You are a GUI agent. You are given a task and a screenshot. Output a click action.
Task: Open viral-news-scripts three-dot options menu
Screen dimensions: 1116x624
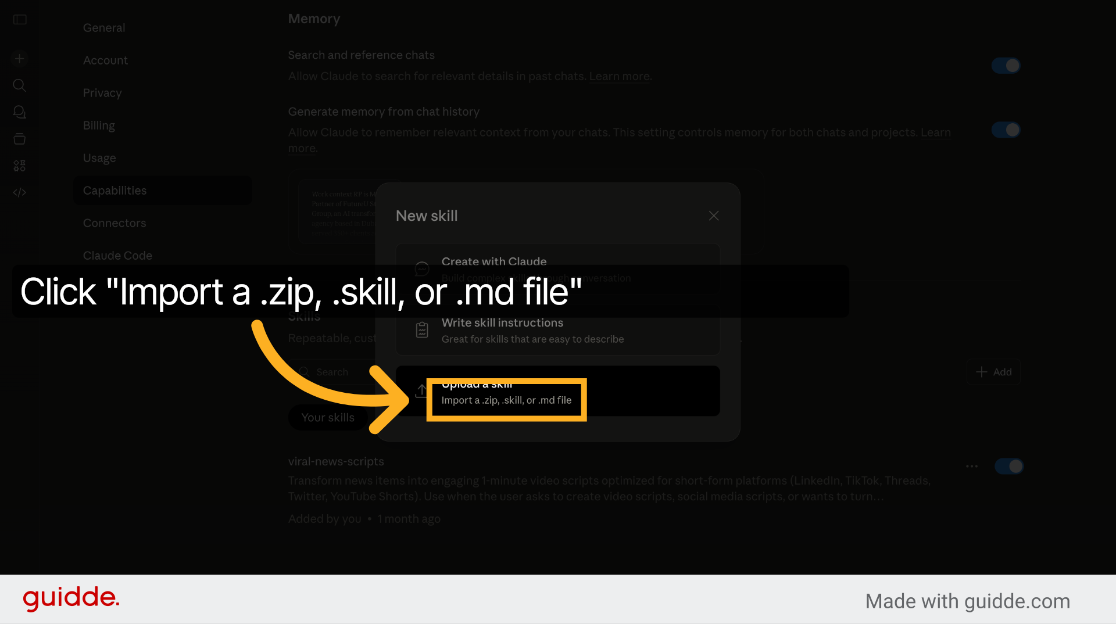972,466
